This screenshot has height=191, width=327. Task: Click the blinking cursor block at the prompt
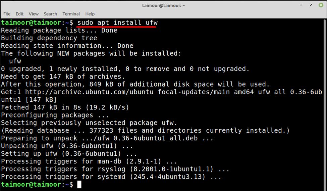79,185
